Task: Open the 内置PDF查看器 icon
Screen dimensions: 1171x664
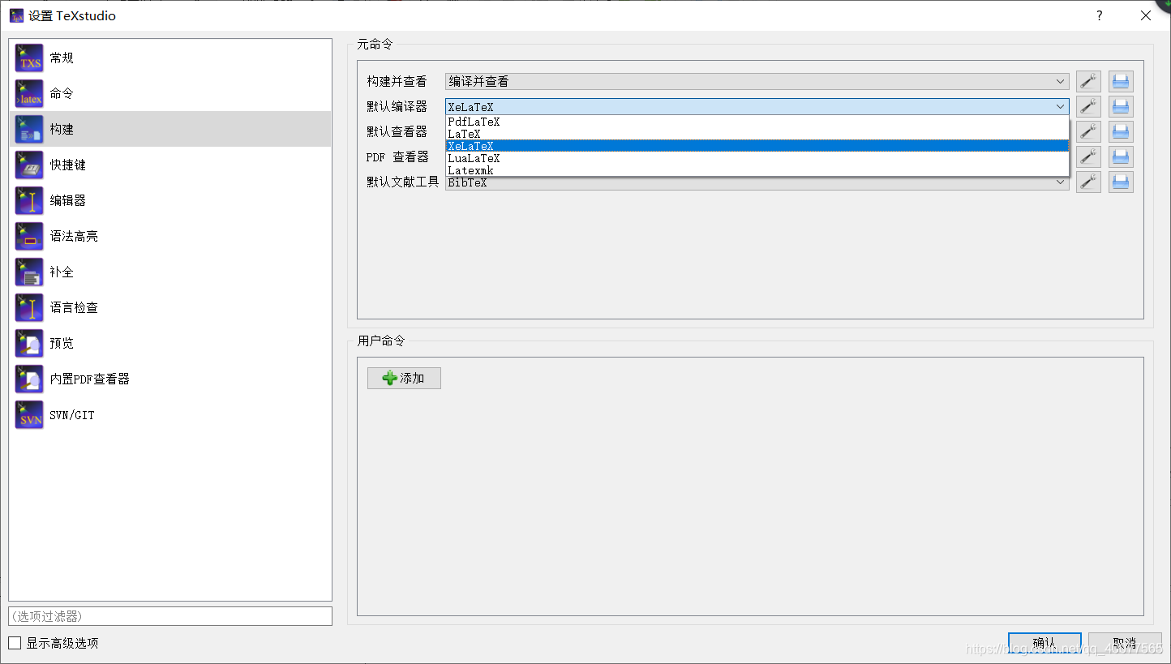Action: coord(29,379)
